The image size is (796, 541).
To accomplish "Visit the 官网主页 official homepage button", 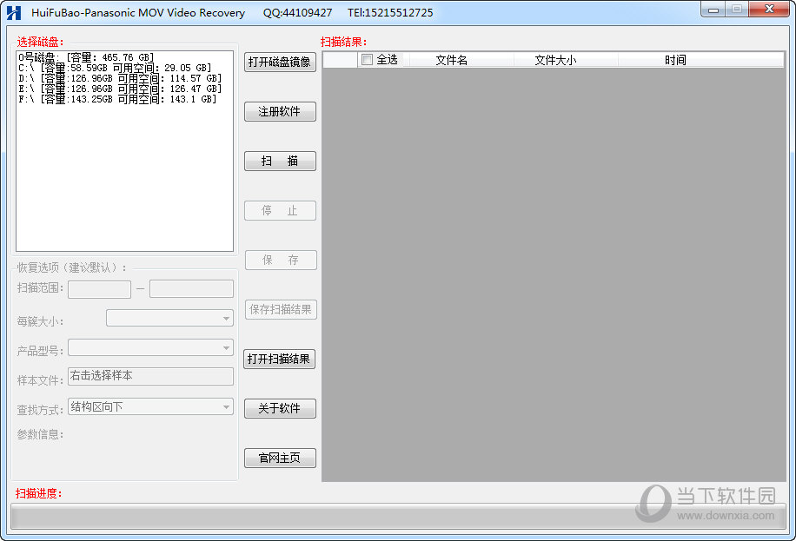I will (x=280, y=458).
